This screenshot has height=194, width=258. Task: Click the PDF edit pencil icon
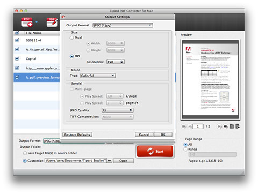(52, 22)
